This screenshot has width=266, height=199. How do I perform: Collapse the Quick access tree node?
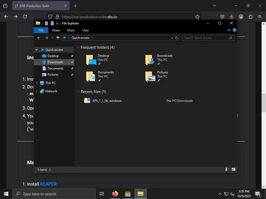36,50
